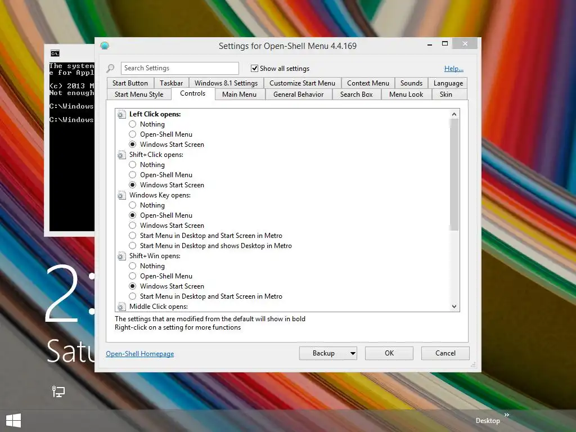576x432 pixels.
Task: Switch to the Start Button tab
Action: pyautogui.click(x=130, y=83)
